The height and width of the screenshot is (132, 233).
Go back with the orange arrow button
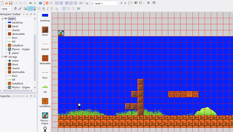click(x=47, y=3)
